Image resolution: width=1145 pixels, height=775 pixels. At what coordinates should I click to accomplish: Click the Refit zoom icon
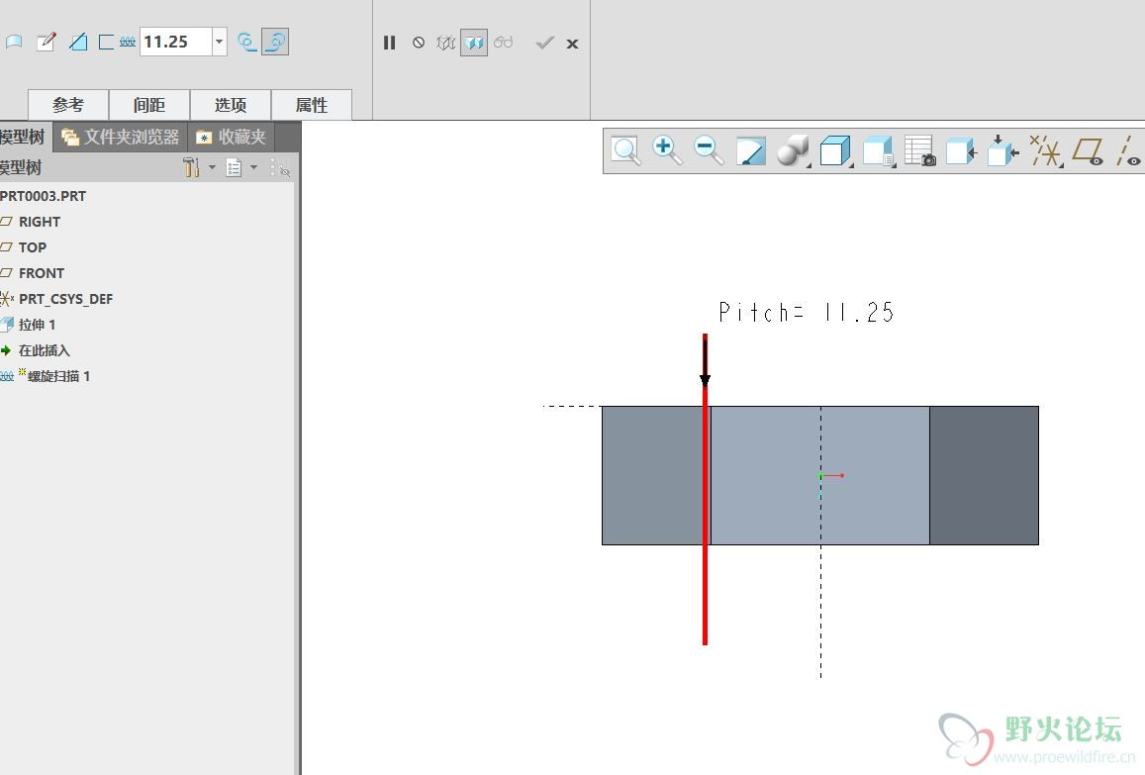[x=625, y=150]
